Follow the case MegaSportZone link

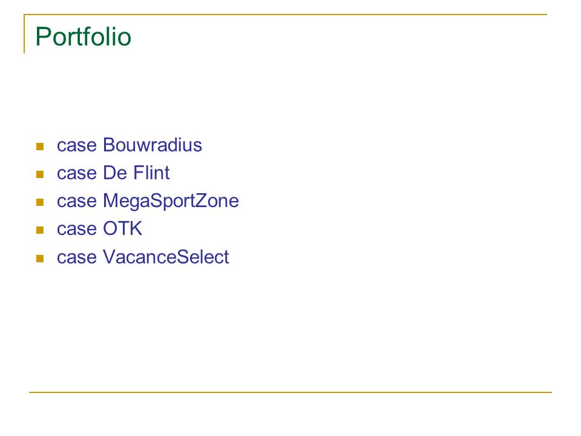[148, 201]
